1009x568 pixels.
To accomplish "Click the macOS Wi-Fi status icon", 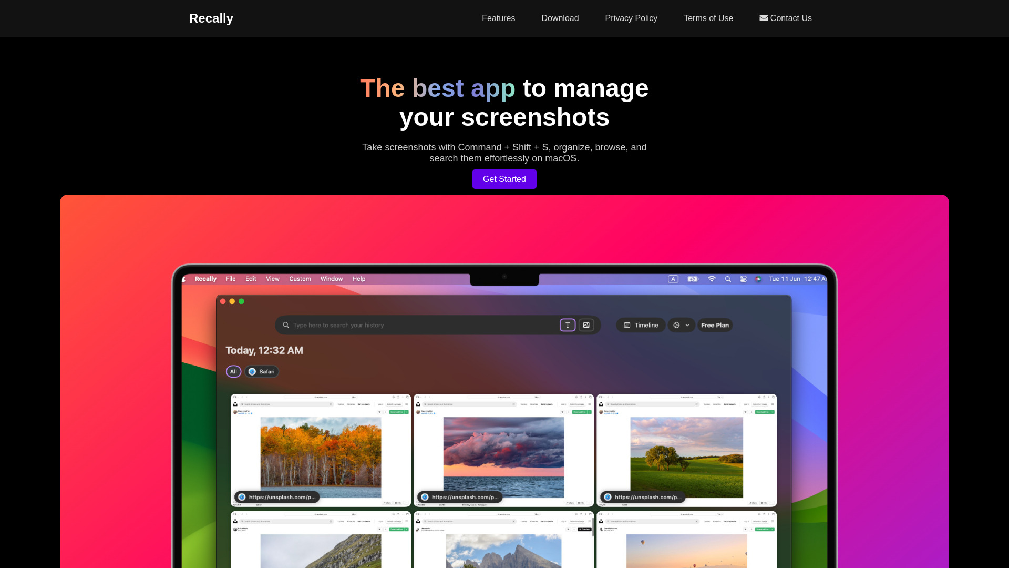I will [x=712, y=279].
